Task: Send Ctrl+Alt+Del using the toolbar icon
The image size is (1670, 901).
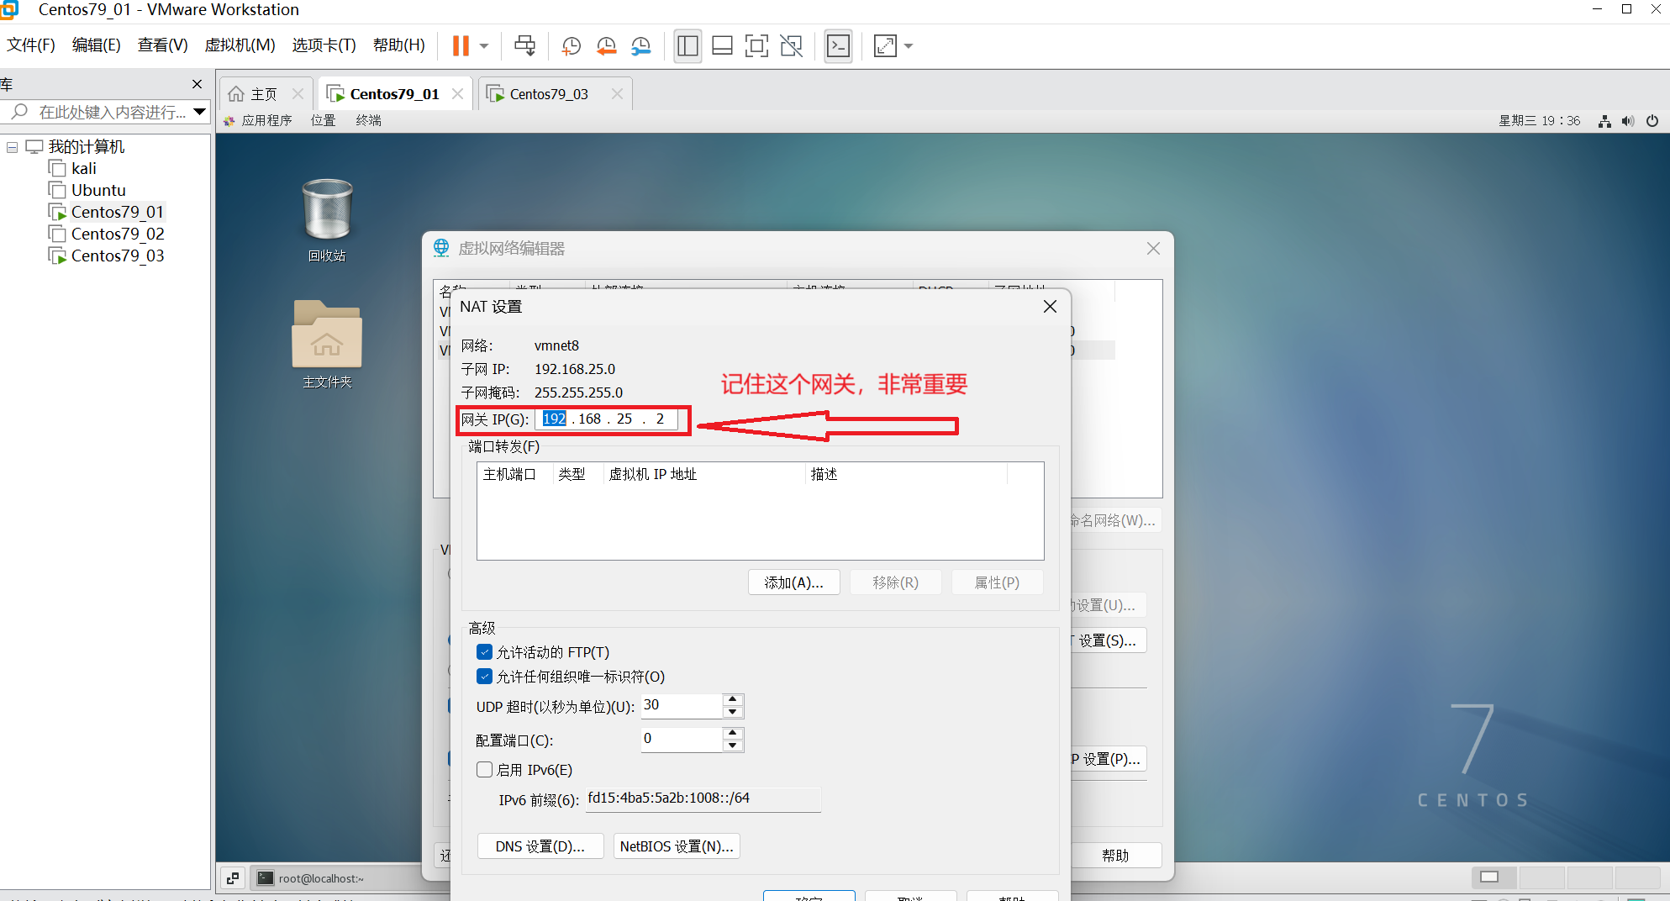Action: pos(525,45)
